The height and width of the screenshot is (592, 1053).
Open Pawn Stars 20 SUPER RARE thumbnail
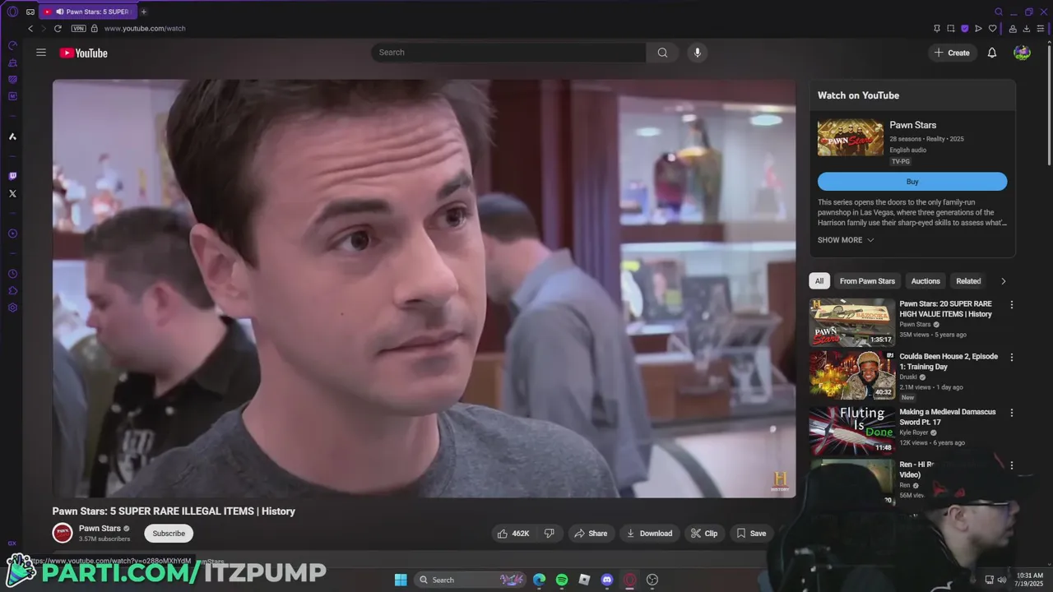pyautogui.click(x=851, y=322)
